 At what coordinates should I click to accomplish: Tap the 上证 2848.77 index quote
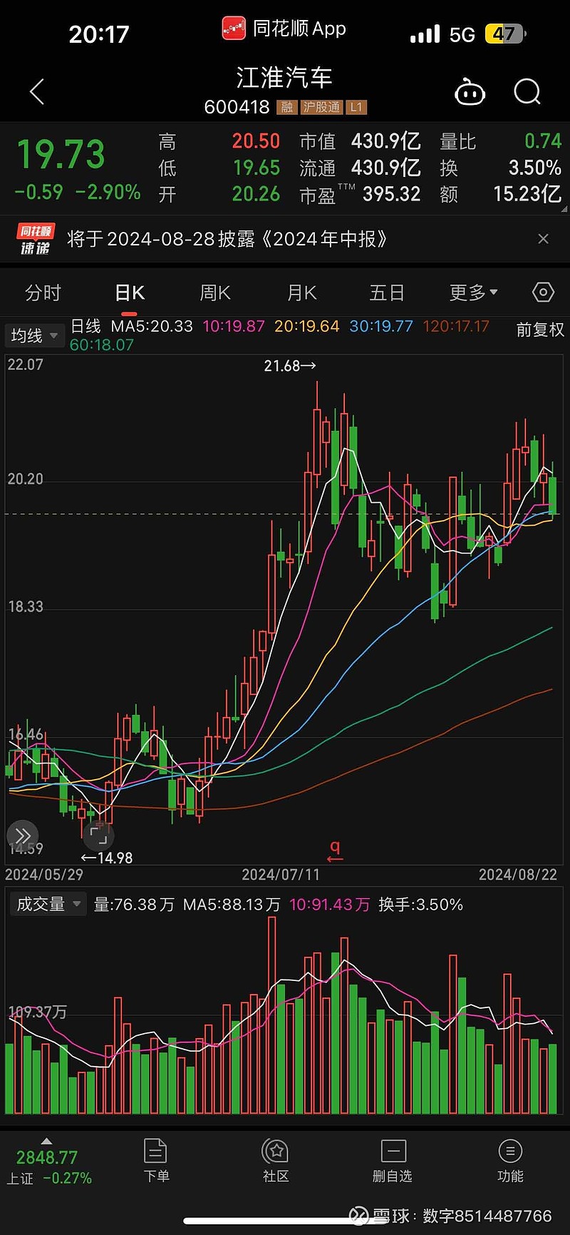click(x=49, y=1167)
